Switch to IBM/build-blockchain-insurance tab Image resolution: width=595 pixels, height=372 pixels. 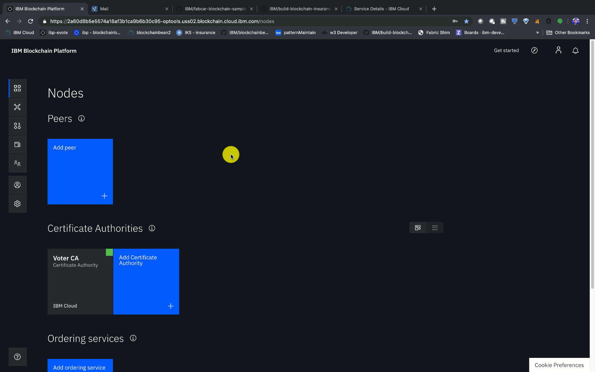tap(300, 9)
